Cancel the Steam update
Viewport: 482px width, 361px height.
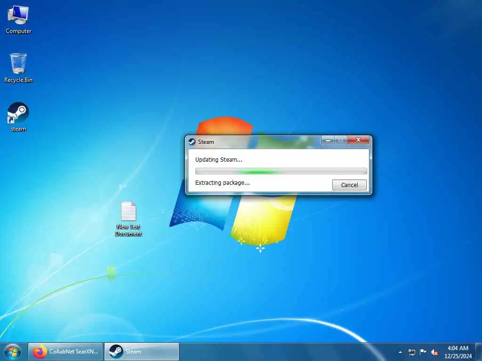349,185
